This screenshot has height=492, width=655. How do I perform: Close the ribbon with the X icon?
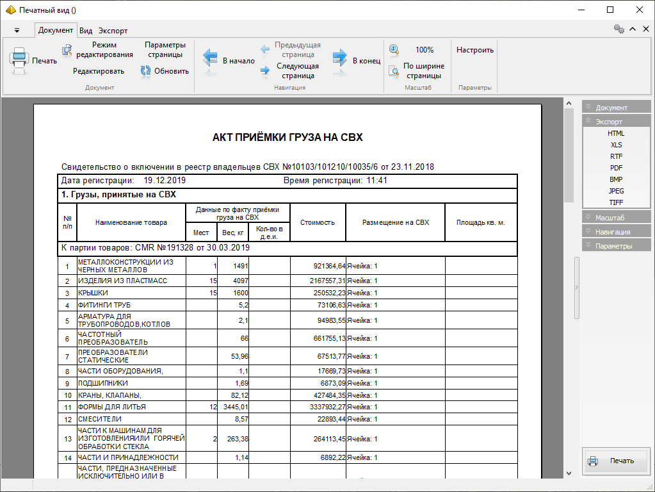pyautogui.click(x=646, y=29)
